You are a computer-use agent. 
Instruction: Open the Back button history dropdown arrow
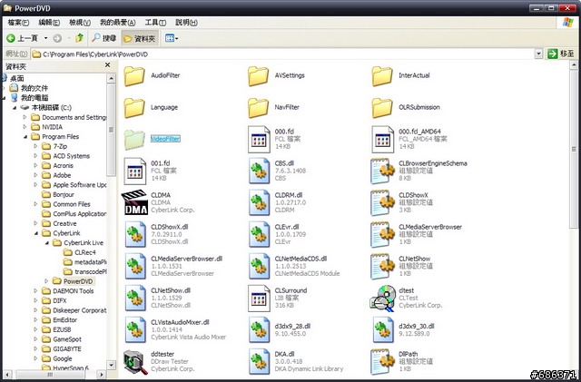point(46,38)
